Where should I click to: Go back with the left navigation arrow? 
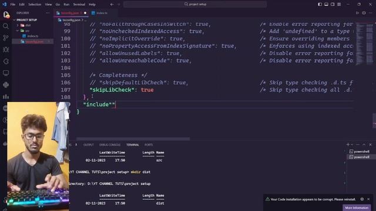coord(112,4)
